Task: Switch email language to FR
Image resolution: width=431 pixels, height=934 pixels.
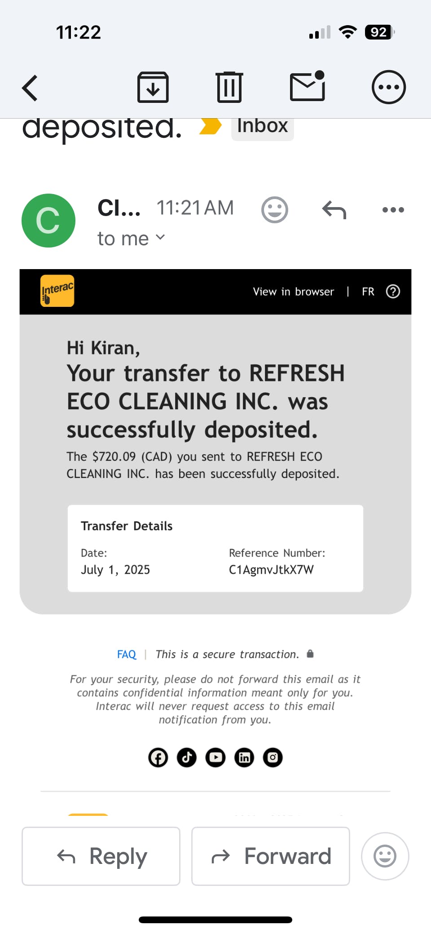Action: pyautogui.click(x=368, y=292)
